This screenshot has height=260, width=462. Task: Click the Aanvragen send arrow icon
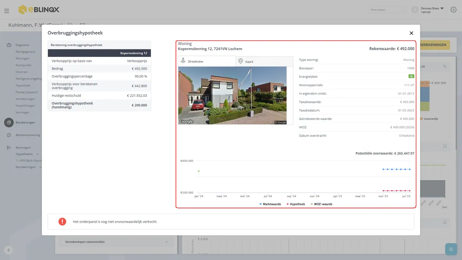click(9, 148)
